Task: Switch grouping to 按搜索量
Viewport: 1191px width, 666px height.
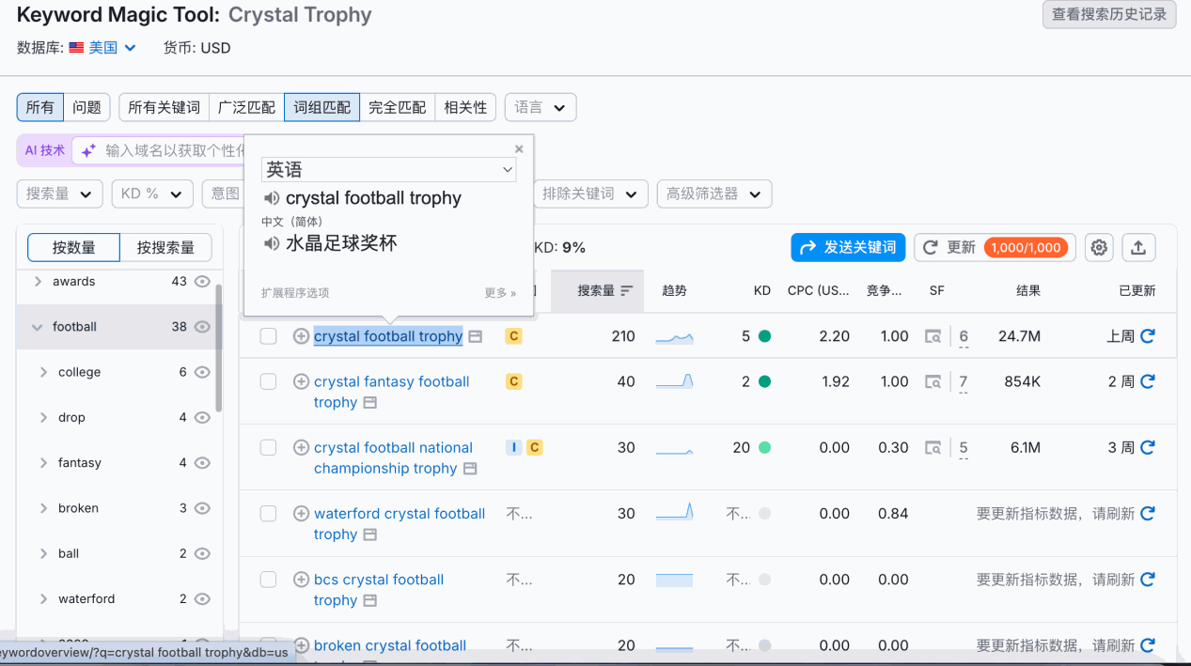Action: pos(165,248)
